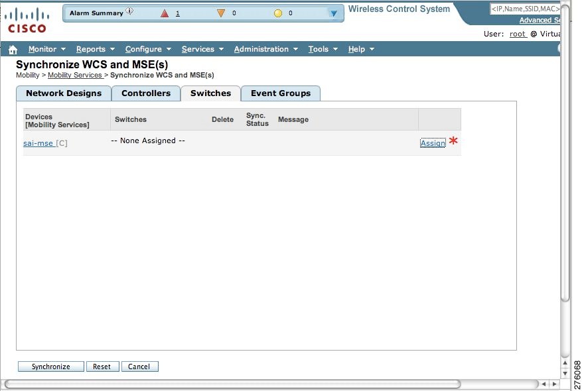
Task: Click the Reset button
Action: pos(102,366)
